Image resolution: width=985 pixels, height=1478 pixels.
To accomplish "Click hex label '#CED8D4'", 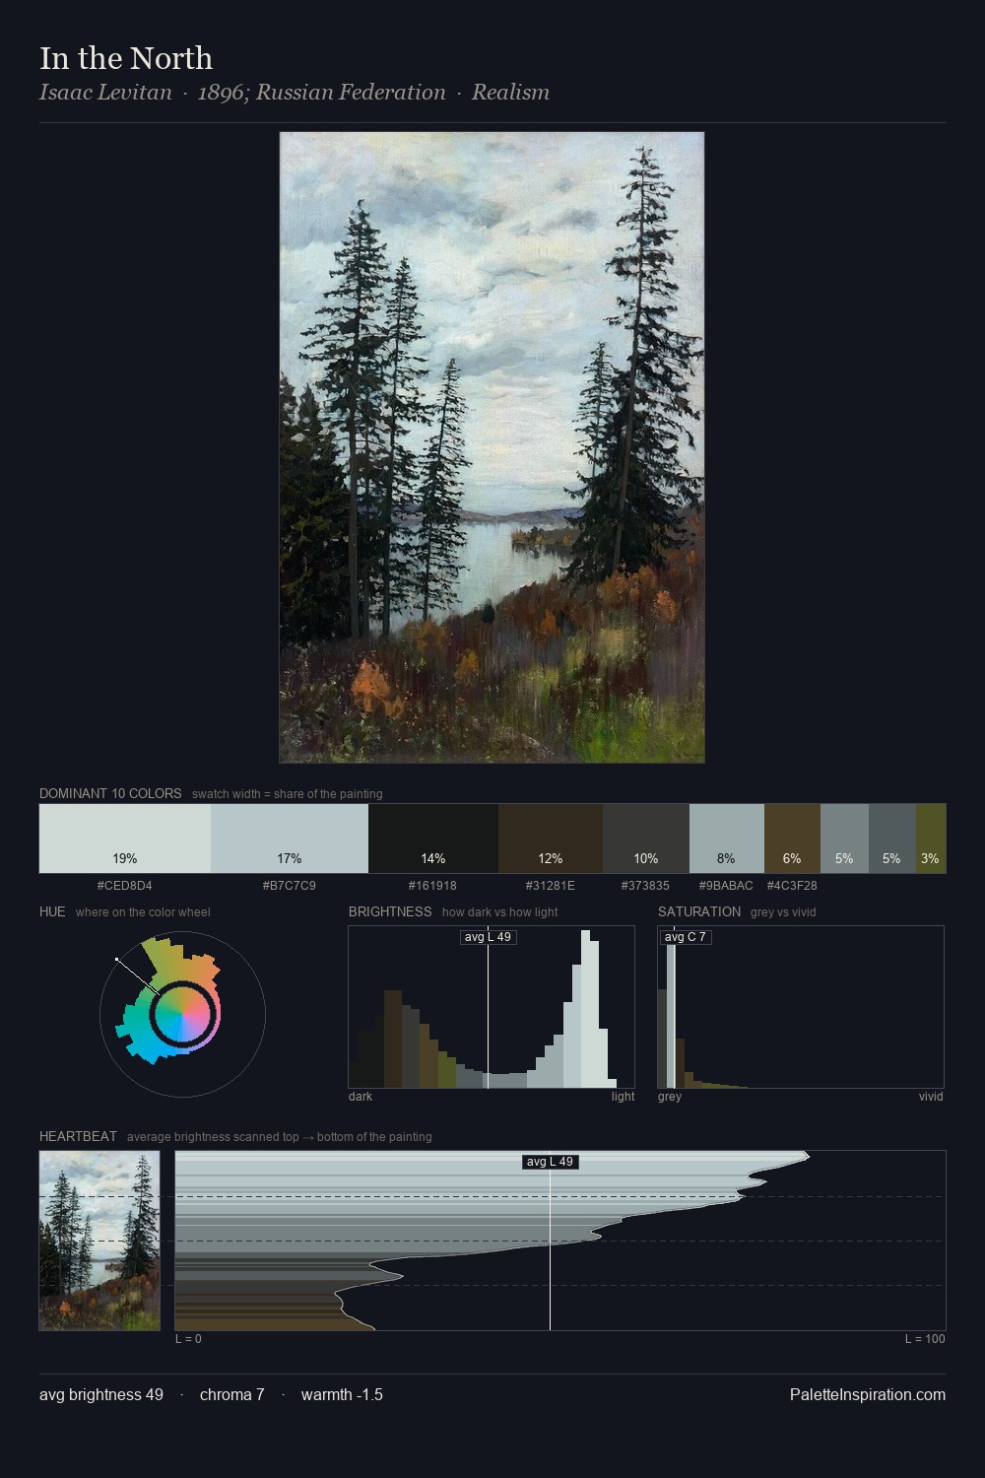I will coord(125,886).
